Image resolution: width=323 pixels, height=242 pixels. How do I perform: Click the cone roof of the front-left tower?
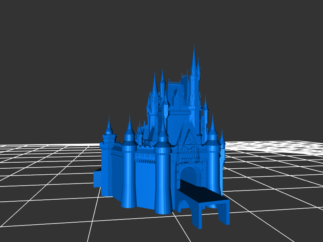coord(129,126)
